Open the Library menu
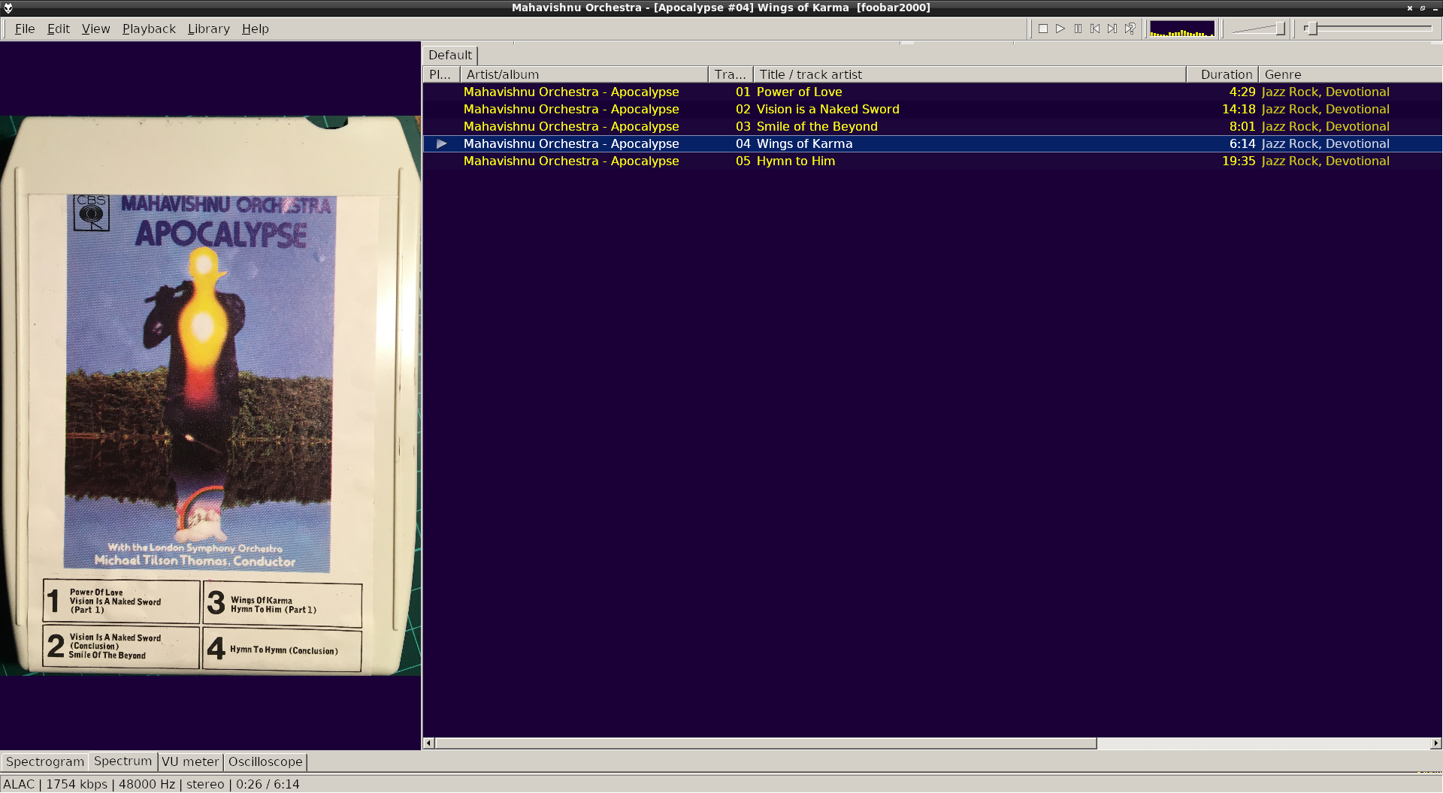 point(209,29)
